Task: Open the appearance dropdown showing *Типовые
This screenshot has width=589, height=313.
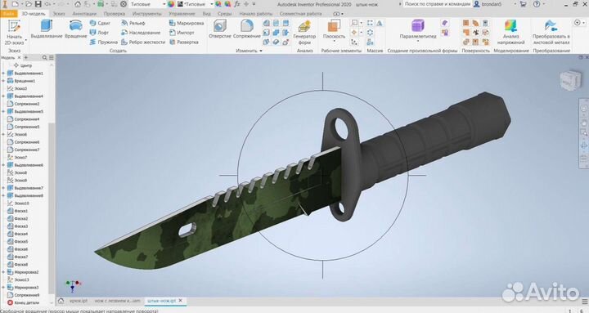Action: (x=195, y=4)
